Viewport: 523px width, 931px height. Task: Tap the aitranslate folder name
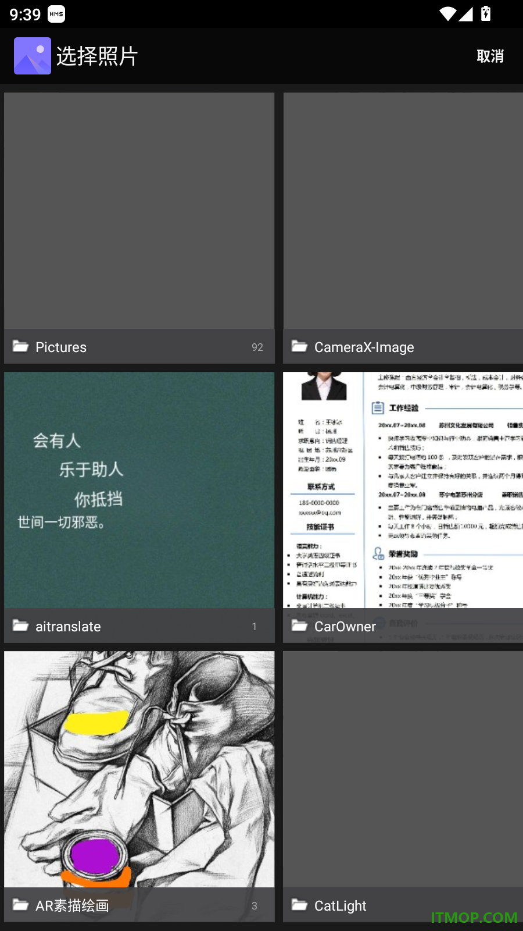tap(68, 627)
